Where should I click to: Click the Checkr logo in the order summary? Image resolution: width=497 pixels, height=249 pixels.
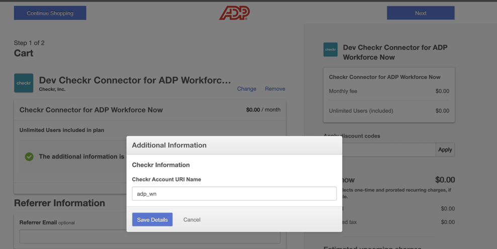pyautogui.click(x=330, y=50)
